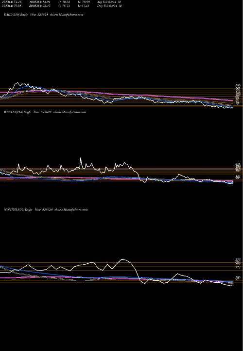
Task: Click the 20EMA value at top left
Action: click(11, 2)
